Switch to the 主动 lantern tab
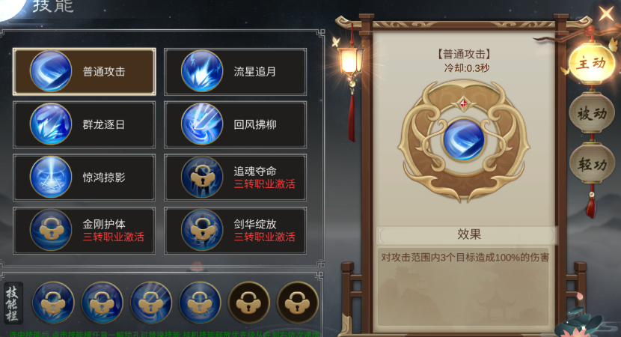 pyautogui.click(x=591, y=64)
